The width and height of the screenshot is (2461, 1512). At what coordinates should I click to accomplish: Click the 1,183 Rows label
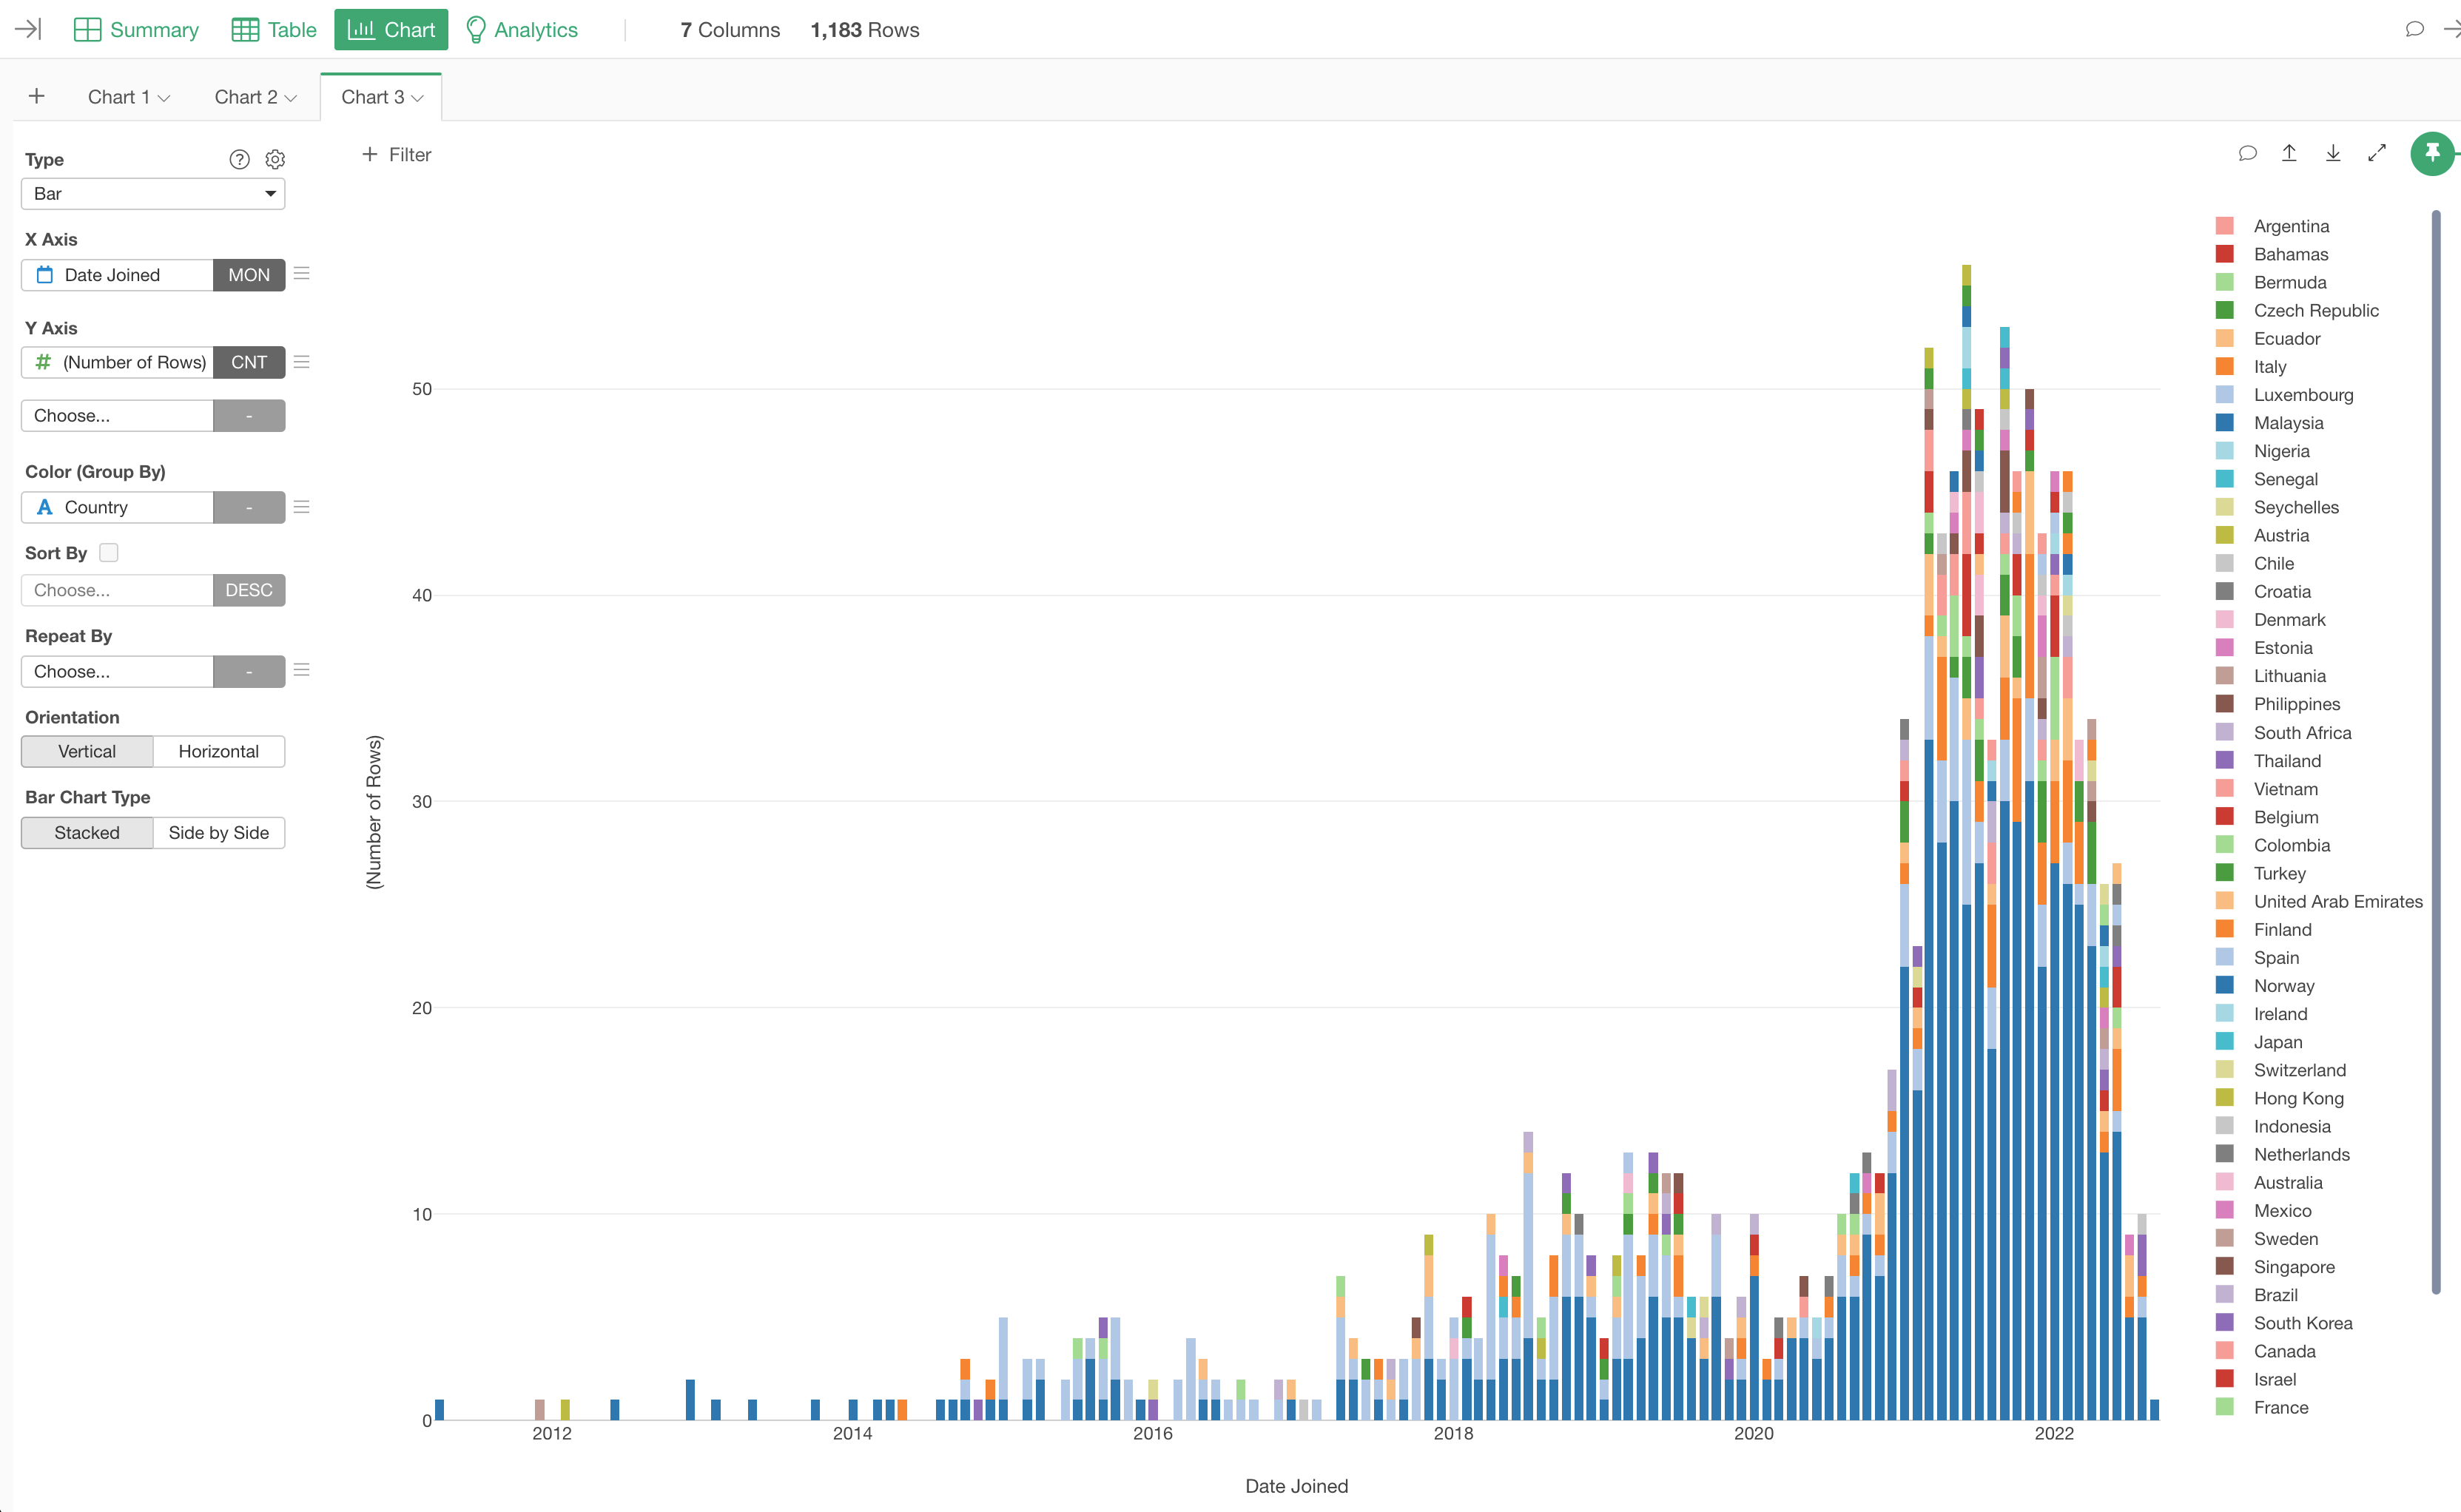click(865, 30)
